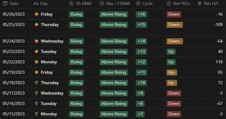Viewport: 226px width, 119px height.
Task: Open the Friday page on 05/26/2023
Action: click(47, 14)
